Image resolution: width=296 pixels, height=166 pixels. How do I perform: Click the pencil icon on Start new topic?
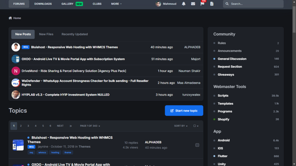(172, 111)
